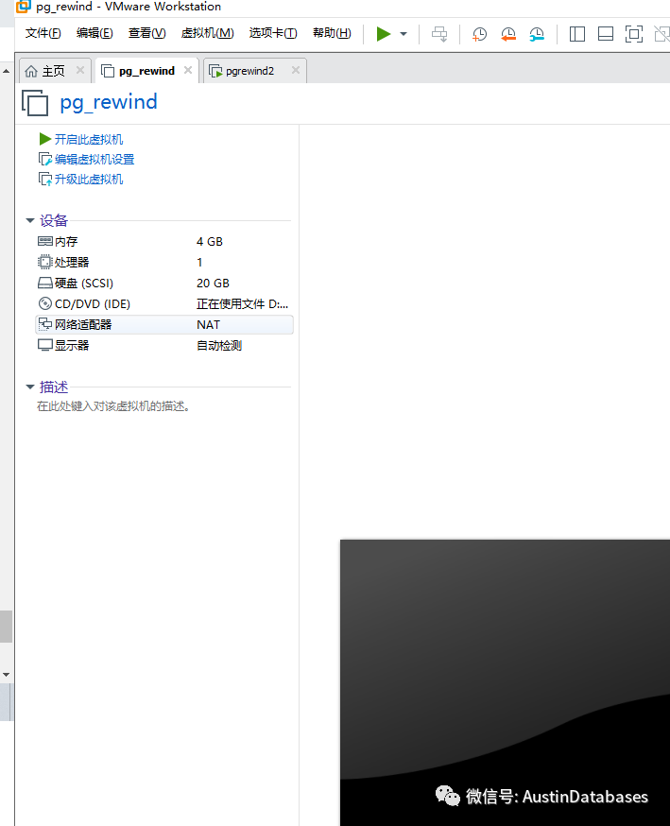The image size is (670, 826).
Task: Toggle the thumbnail bar view icon
Action: (x=606, y=34)
